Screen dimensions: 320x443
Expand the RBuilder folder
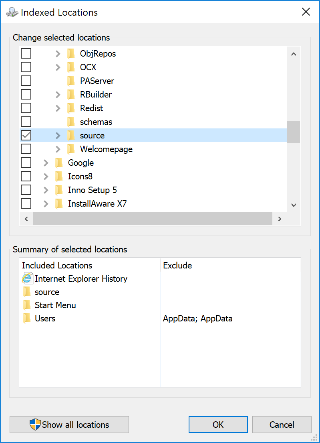pos(58,94)
